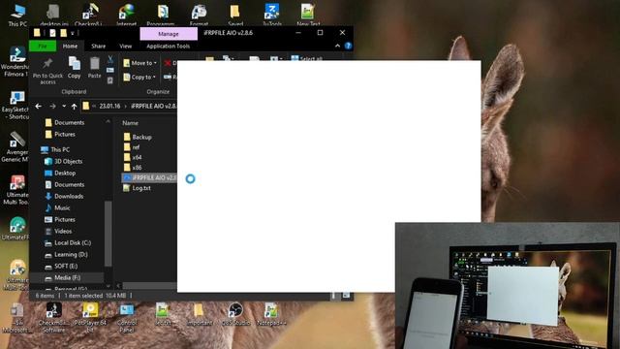Open the Saved folder on desktop
The width and height of the screenshot is (620, 349).
[x=235, y=14]
